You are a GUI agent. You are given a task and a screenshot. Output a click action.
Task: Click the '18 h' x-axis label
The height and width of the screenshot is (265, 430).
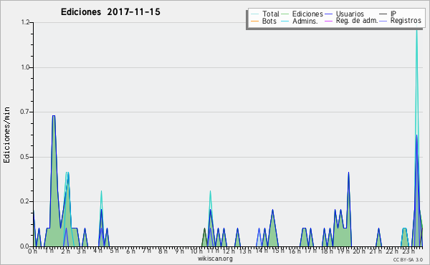[327, 251]
